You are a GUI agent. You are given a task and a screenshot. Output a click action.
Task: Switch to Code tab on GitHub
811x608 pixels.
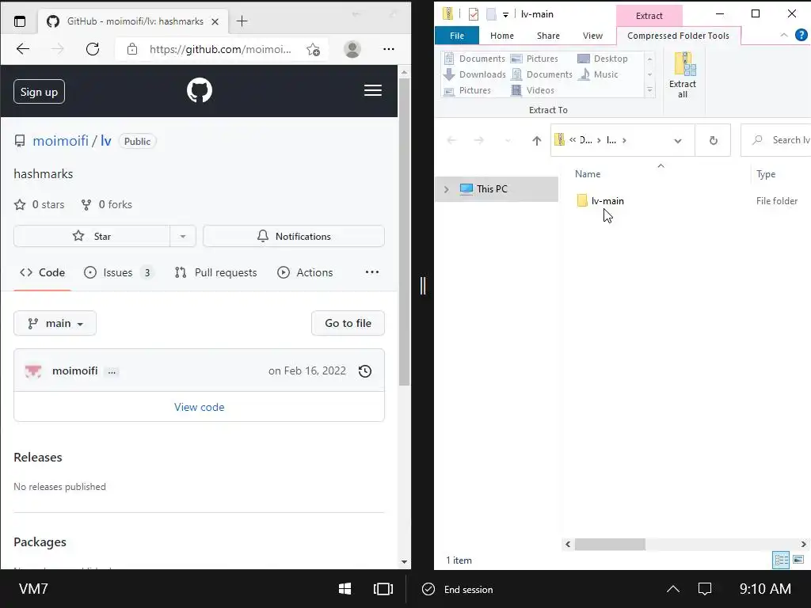43,272
